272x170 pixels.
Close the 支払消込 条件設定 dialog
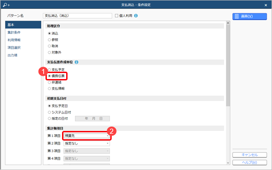tap(266, 5)
